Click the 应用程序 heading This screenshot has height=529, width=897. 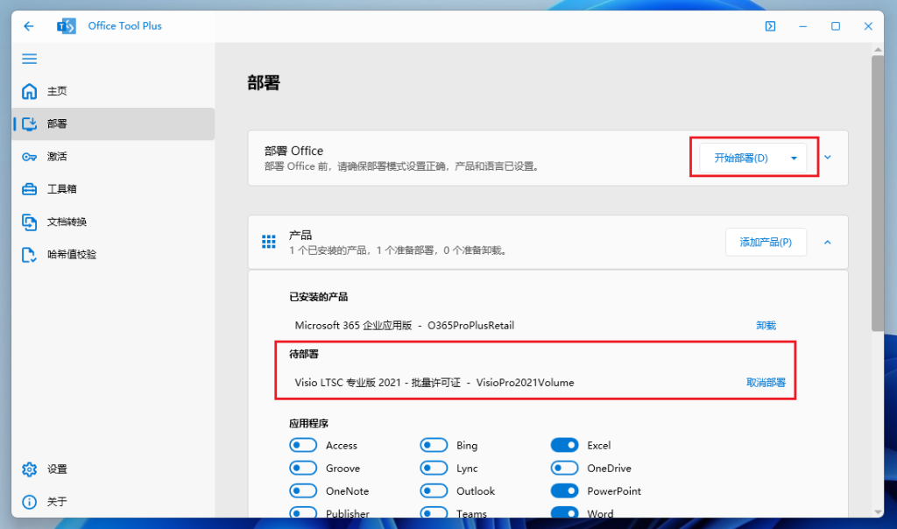point(308,423)
